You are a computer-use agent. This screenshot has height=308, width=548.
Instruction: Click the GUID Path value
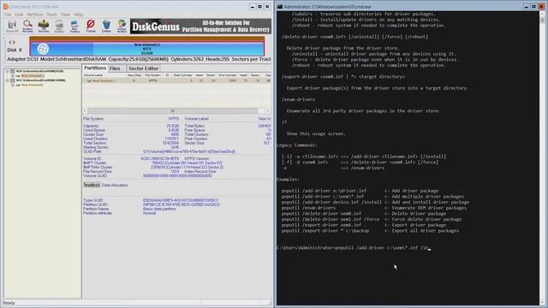(x=189, y=152)
